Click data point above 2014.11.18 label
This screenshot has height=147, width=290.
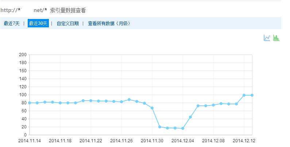pos(60,103)
